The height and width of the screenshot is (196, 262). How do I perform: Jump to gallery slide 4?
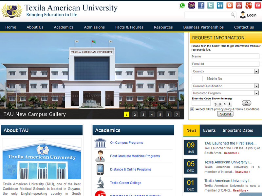pos(152,114)
